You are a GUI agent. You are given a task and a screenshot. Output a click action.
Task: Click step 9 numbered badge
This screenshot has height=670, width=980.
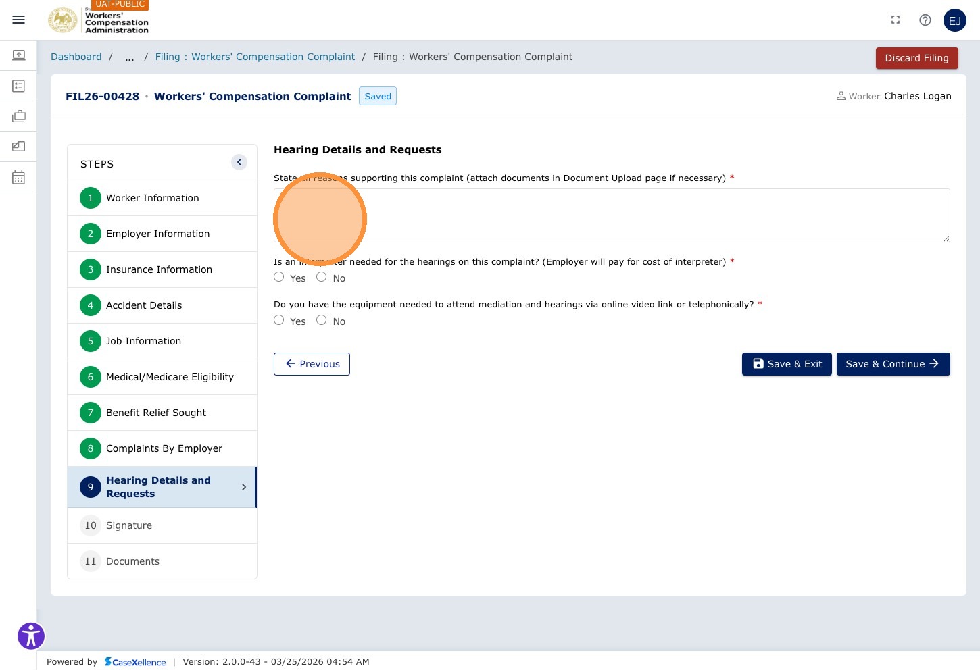pos(91,487)
